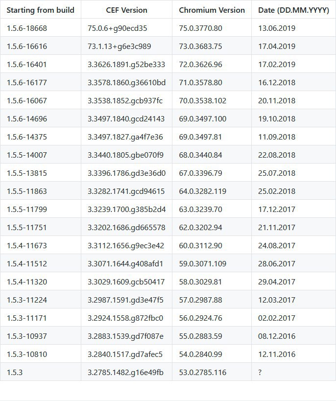Click the 'Chromium Version' column header
This screenshot has width=336, height=401.
point(212,10)
